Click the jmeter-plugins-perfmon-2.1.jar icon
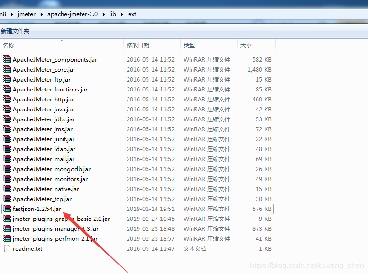Image resolution: width=368 pixels, height=274 pixels. tap(7, 238)
